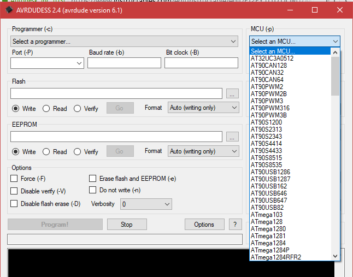
Task: Select AT90S2343 from the MCU list
Action: (x=290, y=137)
